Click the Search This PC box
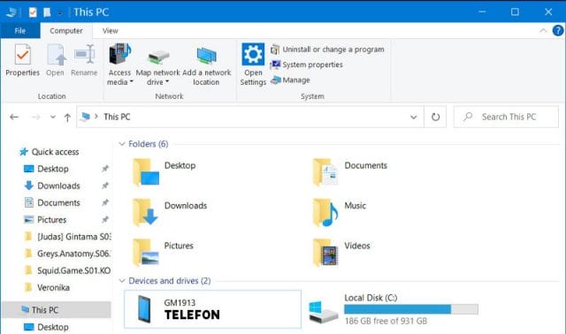The height and width of the screenshot is (334, 566). coord(506,117)
